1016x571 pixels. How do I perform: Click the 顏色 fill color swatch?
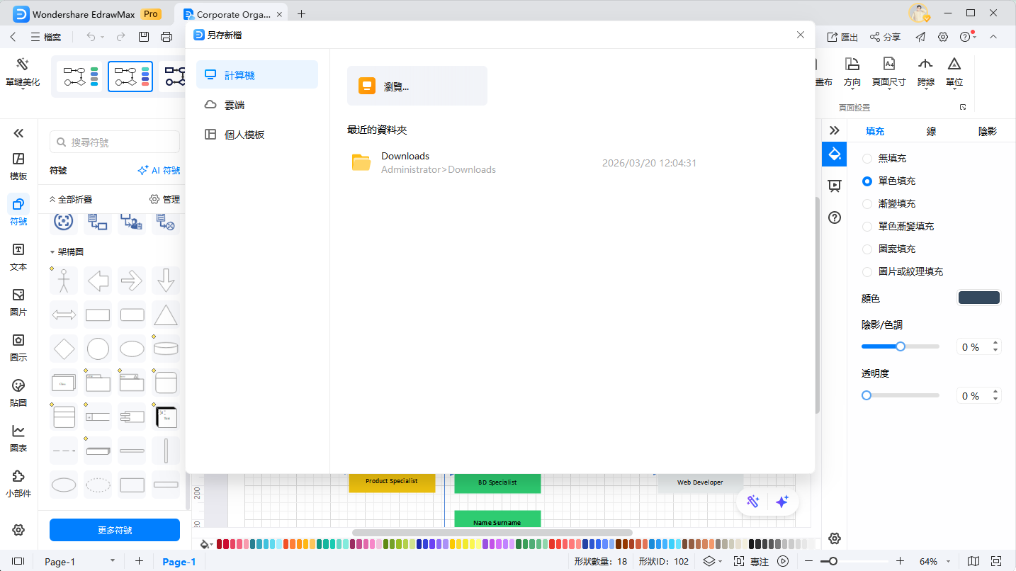[x=978, y=298]
